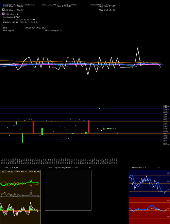Click the 'Stochastics & R' panel title
Screen dimensions: 170x224
[x=139, y=168]
